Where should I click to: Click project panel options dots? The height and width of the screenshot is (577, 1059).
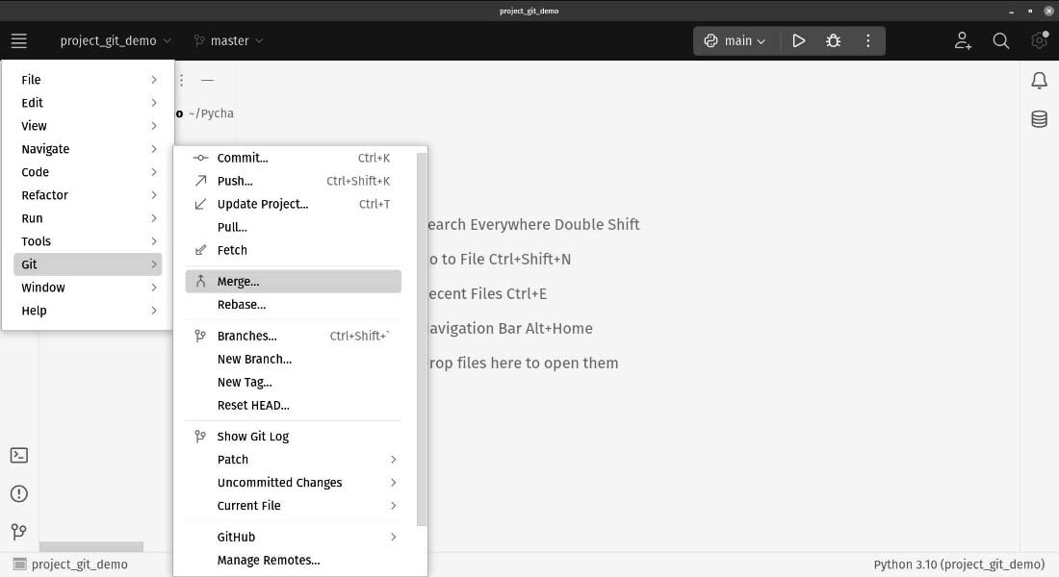(x=181, y=81)
